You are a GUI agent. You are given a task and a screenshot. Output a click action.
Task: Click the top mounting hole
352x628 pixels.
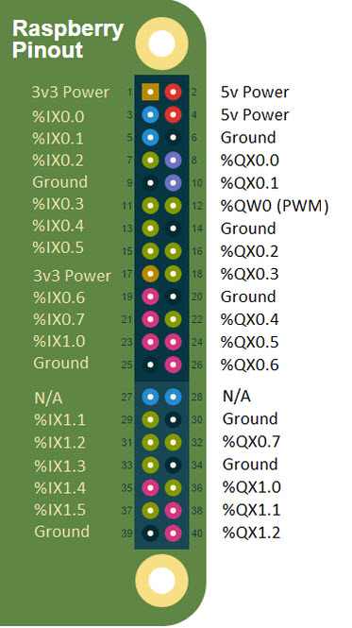coord(161,43)
